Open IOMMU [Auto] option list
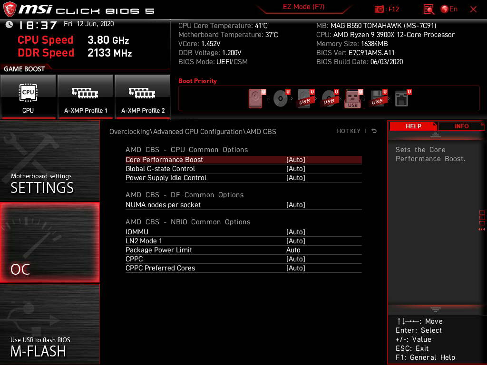 click(x=296, y=232)
